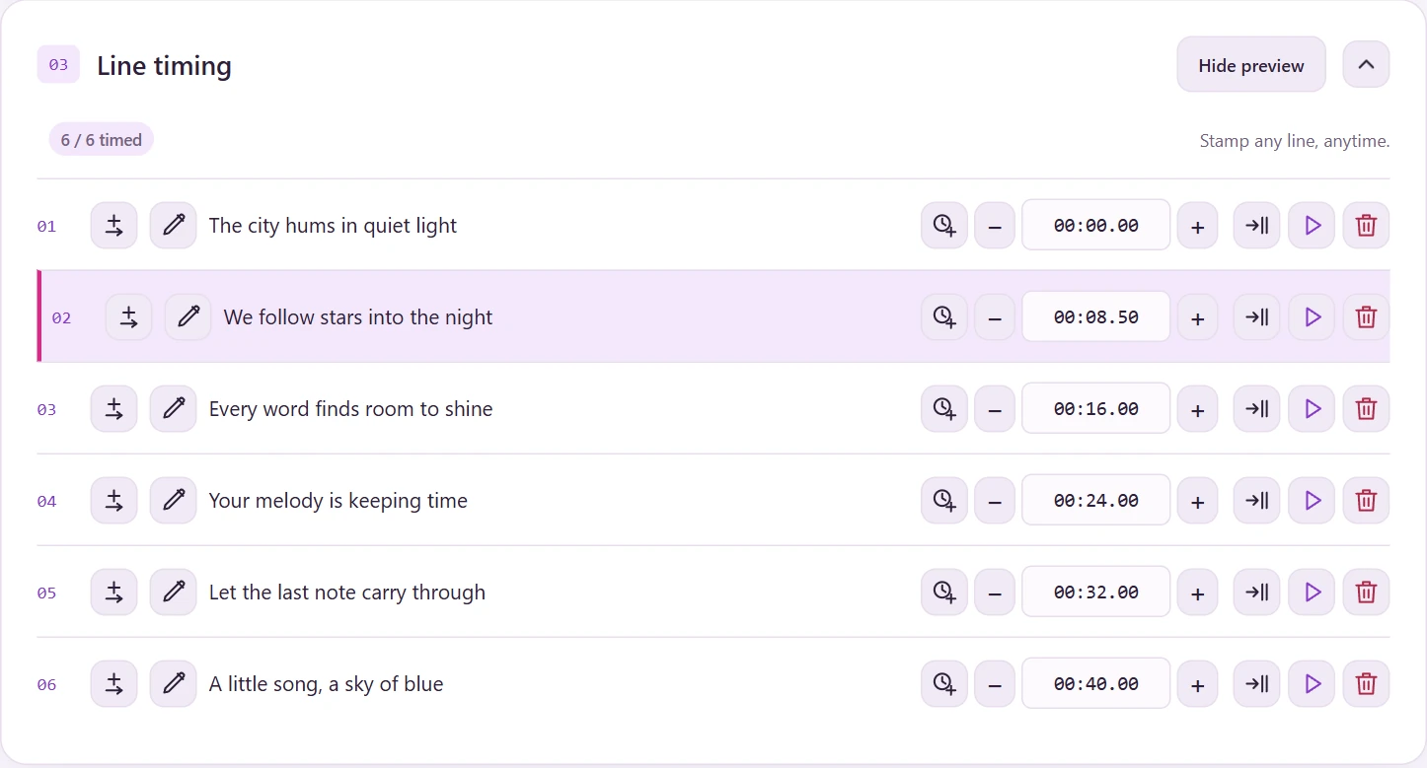Viewport: 1427px width, 768px height.
Task: Delete the line "A little song, a sky of blue"
Action: pyautogui.click(x=1366, y=684)
